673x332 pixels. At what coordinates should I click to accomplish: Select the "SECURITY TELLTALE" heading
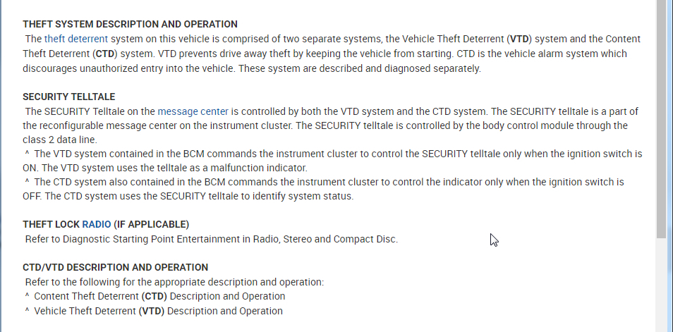68,97
